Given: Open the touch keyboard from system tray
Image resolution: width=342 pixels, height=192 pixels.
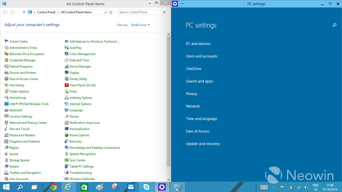Looking at the screenshot, I should 264,187.
